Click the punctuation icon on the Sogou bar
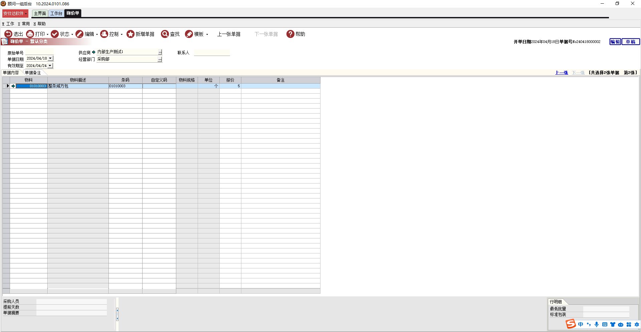 pyautogui.click(x=589, y=324)
